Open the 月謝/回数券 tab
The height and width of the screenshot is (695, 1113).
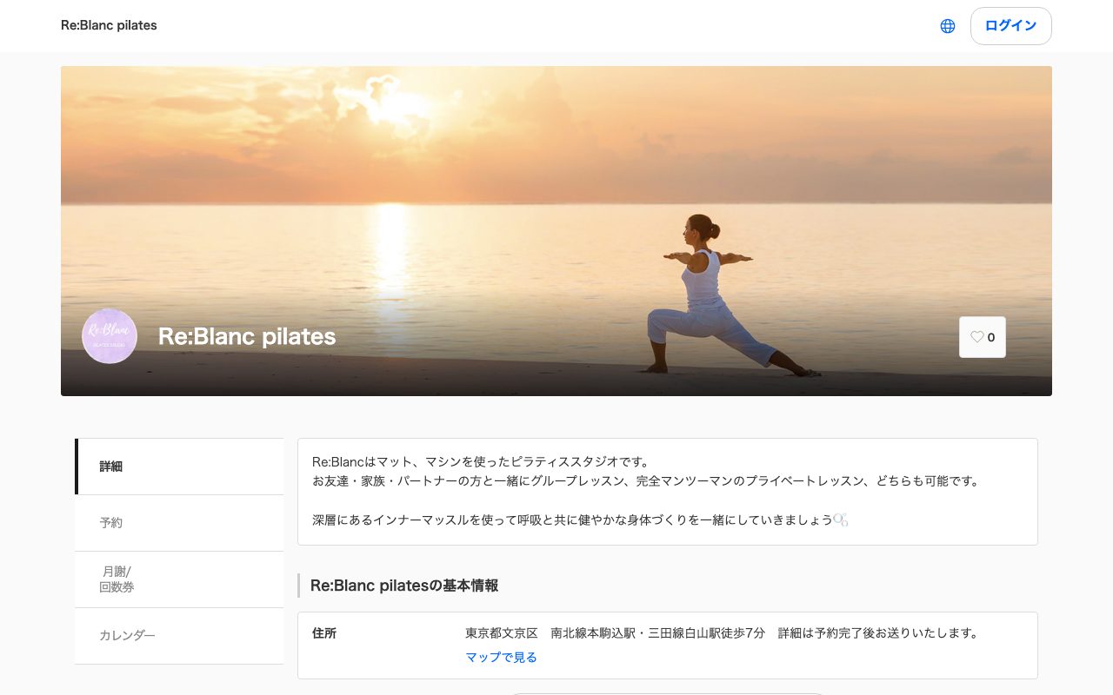(x=179, y=579)
